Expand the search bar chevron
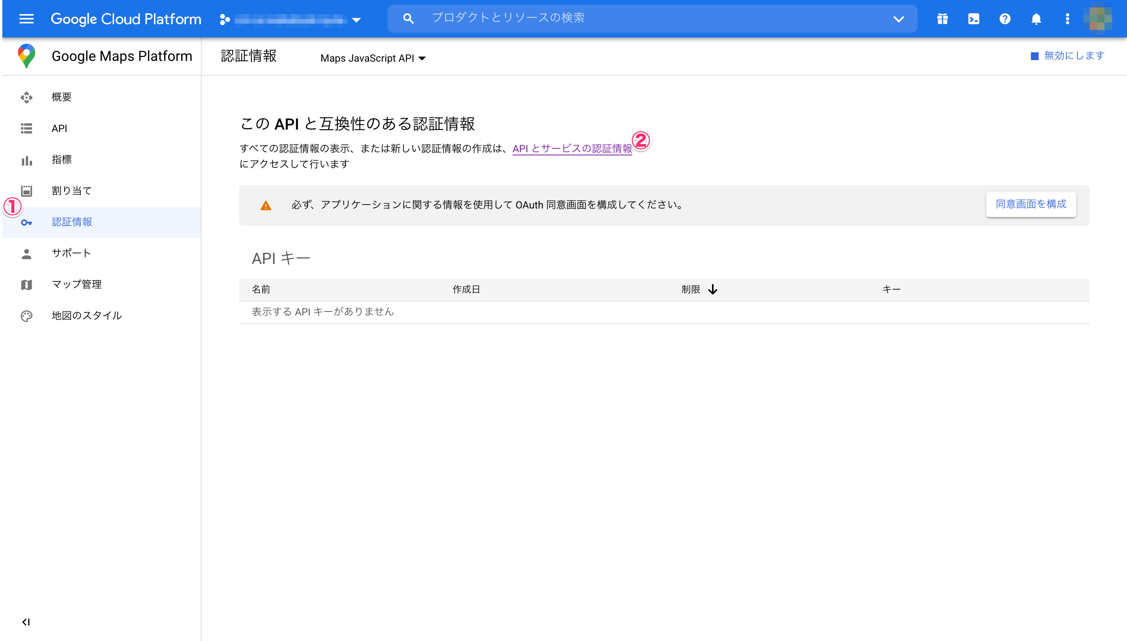This screenshot has width=1127, height=641. click(x=898, y=19)
